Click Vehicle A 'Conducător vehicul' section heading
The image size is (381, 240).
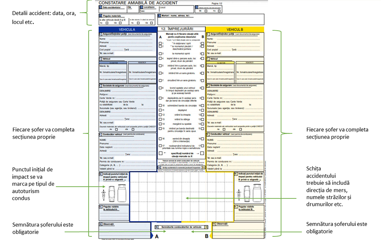pyautogui.click(x=112, y=134)
